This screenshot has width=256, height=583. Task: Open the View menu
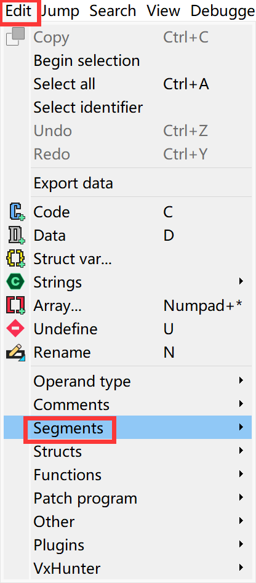tap(164, 11)
